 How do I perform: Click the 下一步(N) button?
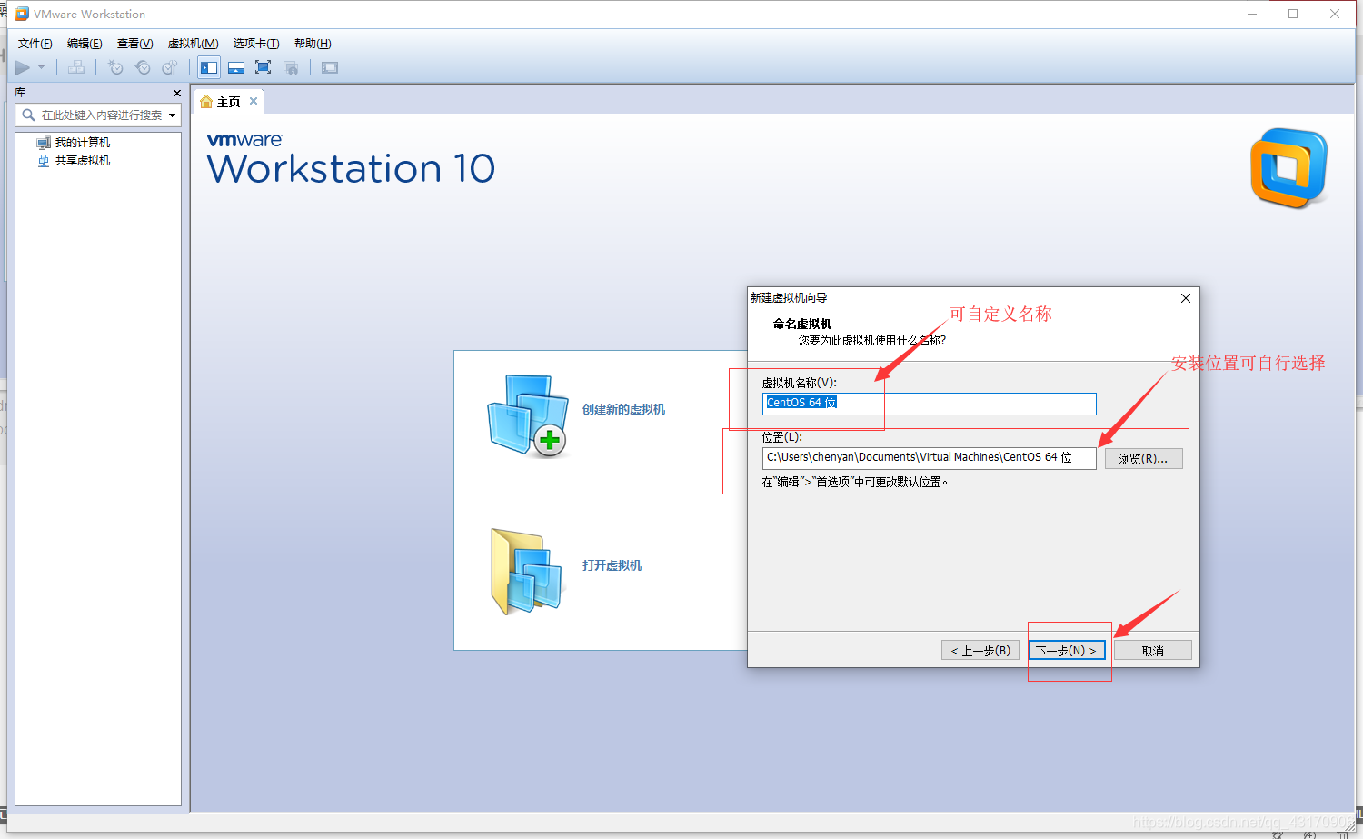(x=1067, y=651)
